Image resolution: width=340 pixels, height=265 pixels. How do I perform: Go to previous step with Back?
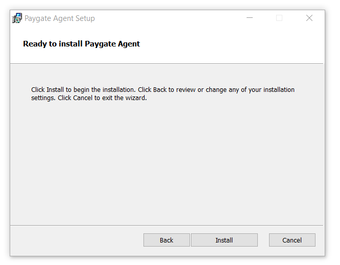tap(166, 240)
